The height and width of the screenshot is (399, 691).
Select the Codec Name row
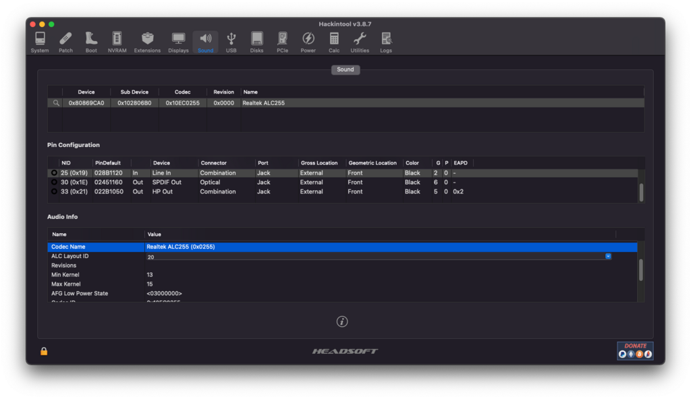pos(342,247)
